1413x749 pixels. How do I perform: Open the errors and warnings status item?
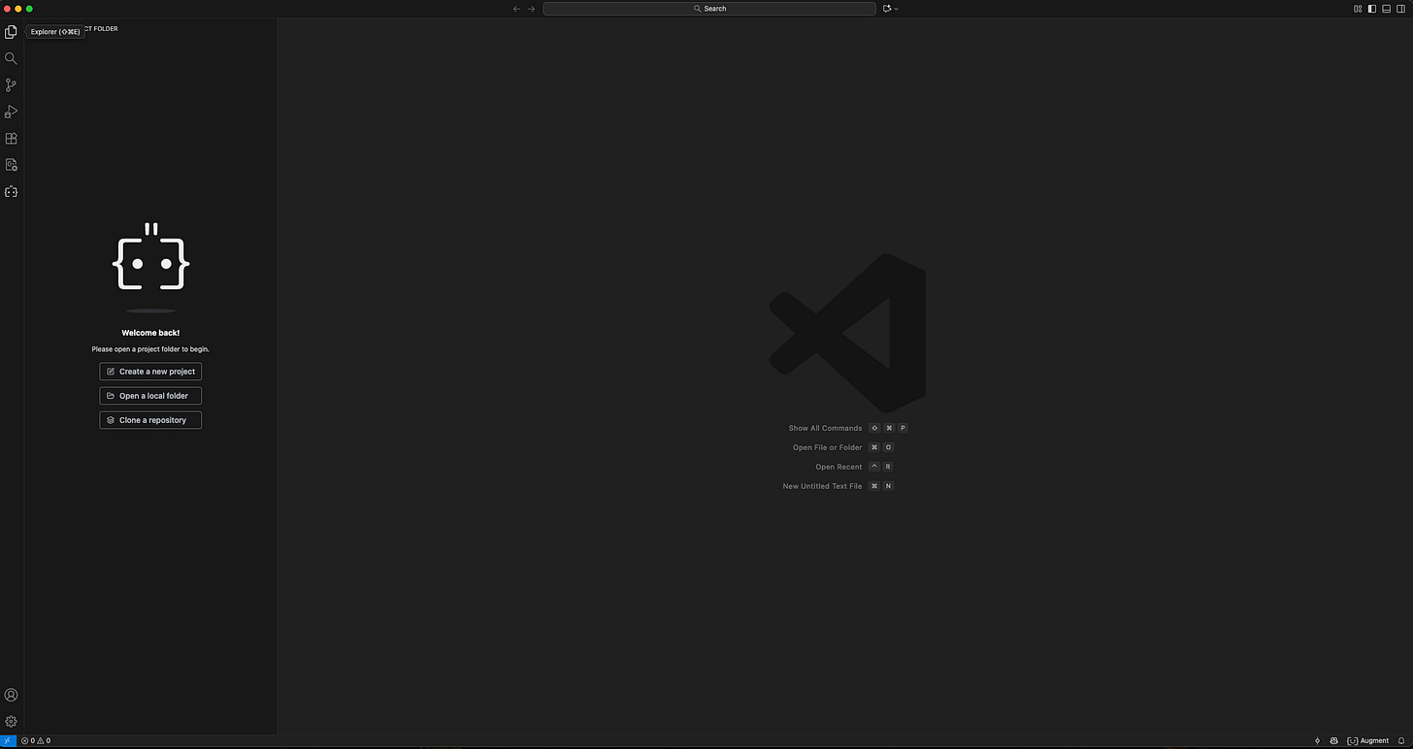(x=36, y=740)
